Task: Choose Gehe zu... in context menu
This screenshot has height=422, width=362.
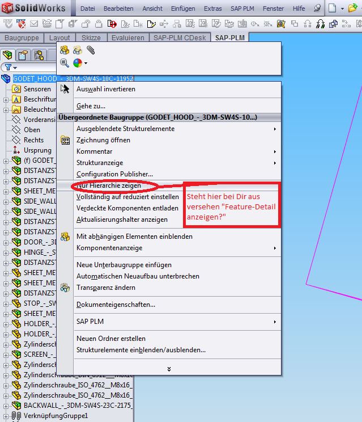Action: pyautogui.click(x=169, y=106)
